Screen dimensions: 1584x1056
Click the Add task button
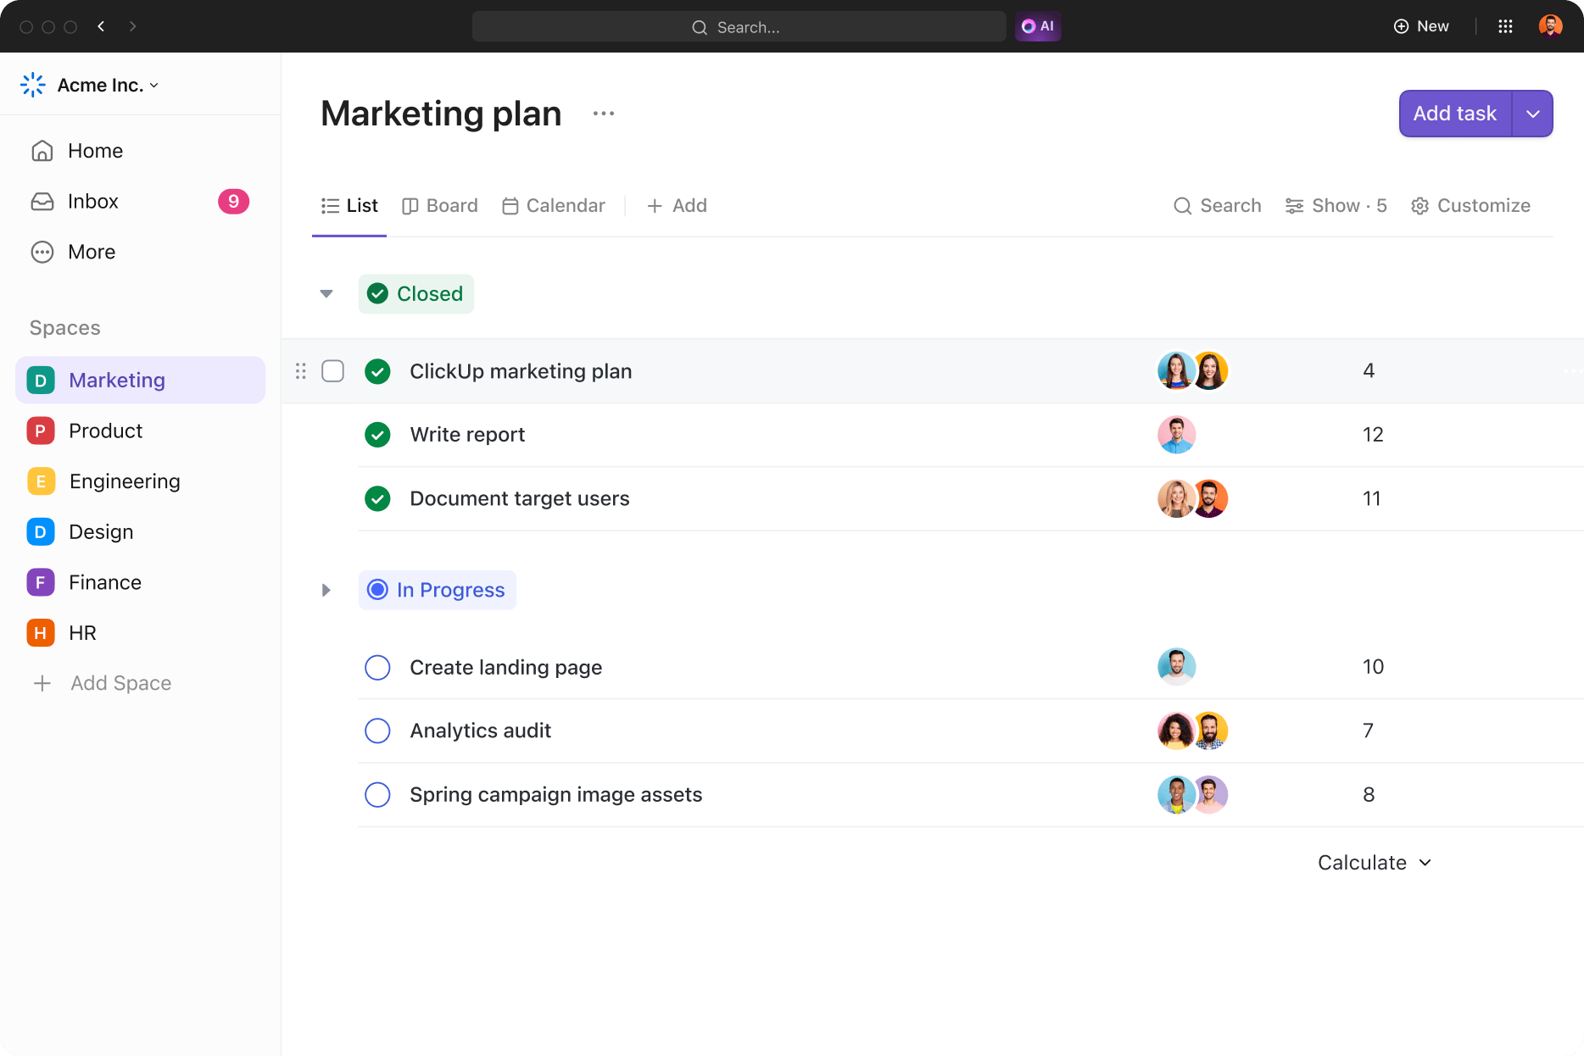[1453, 113]
